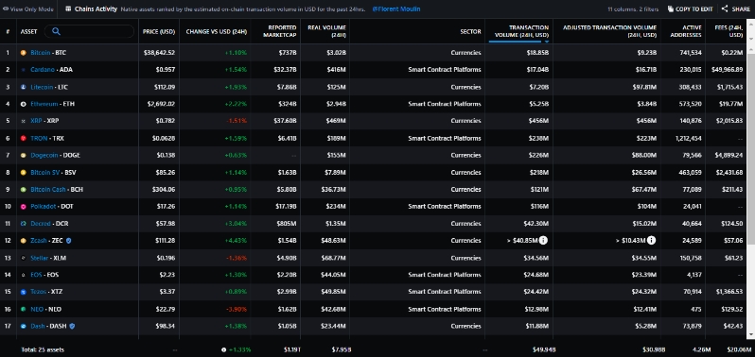Viewport: 755px width, 357px height.
Task: Click the Polkadot coin icon
Action: pyautogui.click(x=23, y=207)
